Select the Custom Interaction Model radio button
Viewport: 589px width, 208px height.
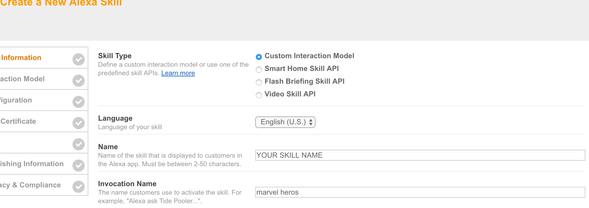[x=259, y=57]
